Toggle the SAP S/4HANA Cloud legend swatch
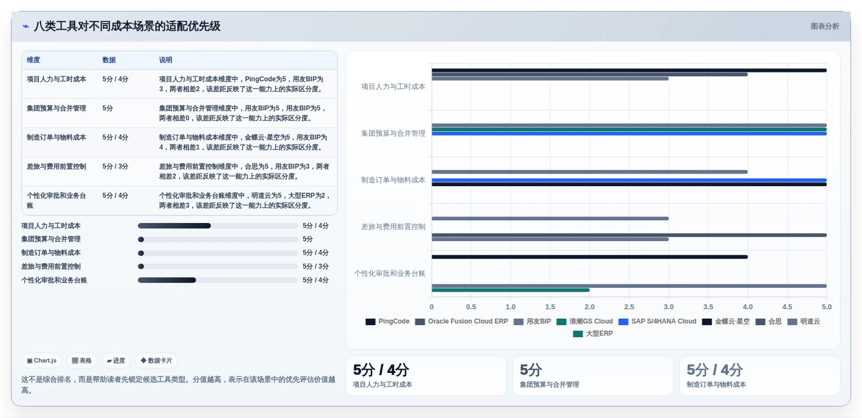The height and width of the screenshot is (418, 862). click(x=623, y=322)
